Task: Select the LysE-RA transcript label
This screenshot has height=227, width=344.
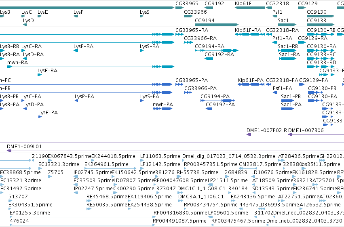Action: [47, 71]
